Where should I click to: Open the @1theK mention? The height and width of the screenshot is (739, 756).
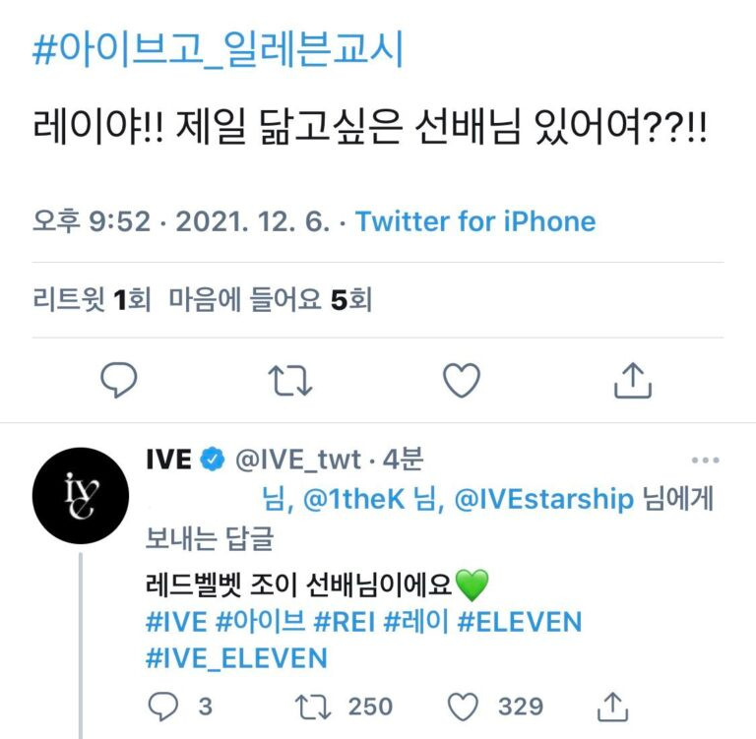[x=354, y=499]
